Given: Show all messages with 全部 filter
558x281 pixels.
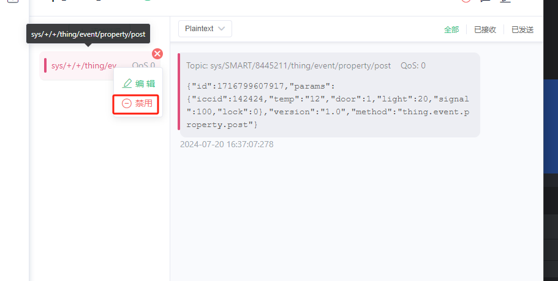Looking at the screenshot, I should pos(451,30).
